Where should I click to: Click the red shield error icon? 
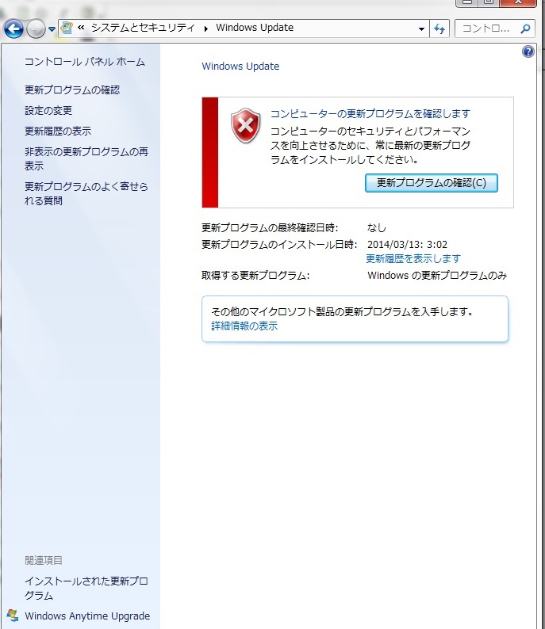245,127
